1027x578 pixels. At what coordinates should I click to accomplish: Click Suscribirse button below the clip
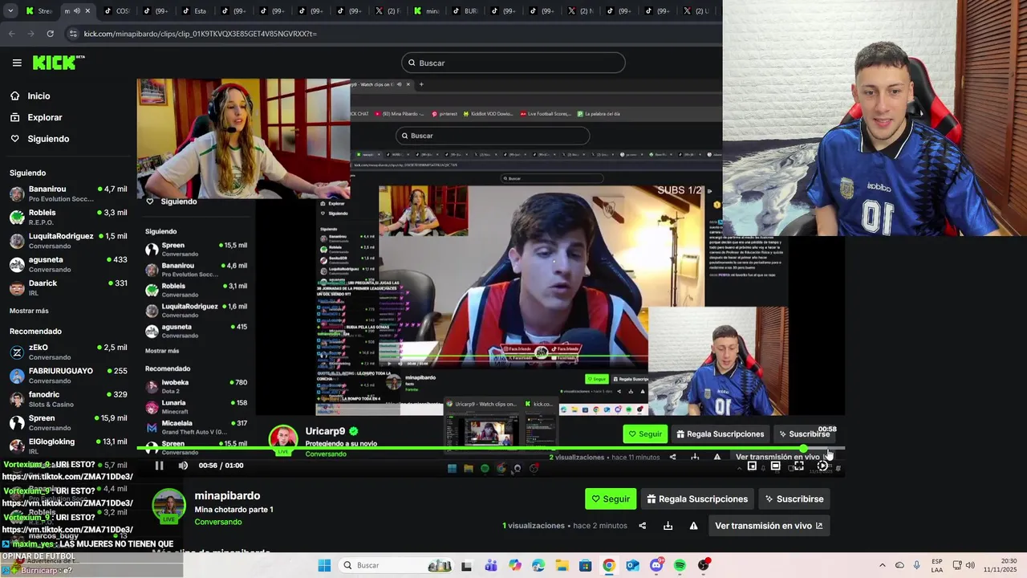click(794, 499)
